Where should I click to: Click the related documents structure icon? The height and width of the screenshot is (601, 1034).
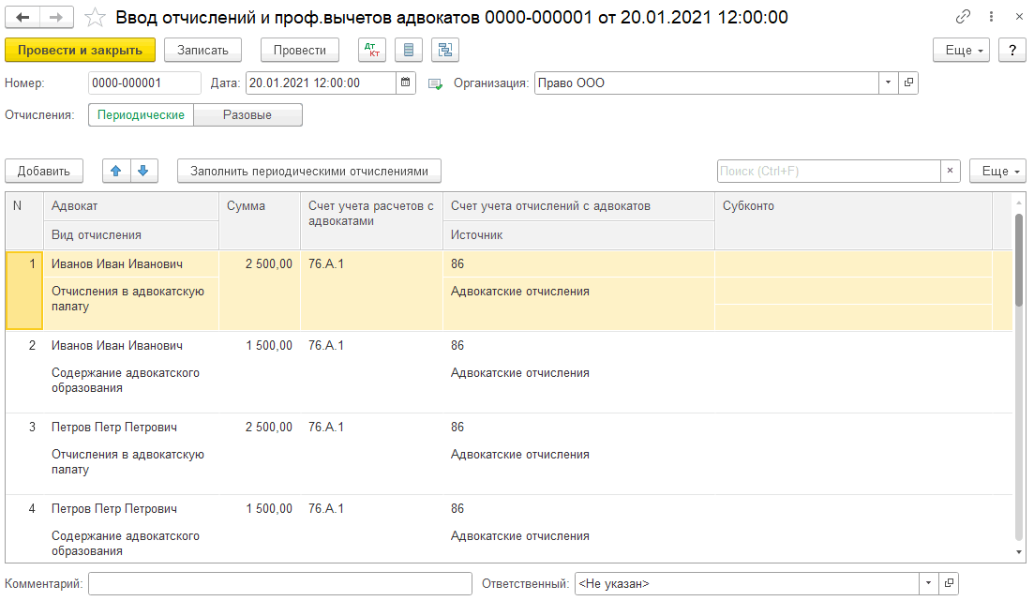tap(444, 50)
